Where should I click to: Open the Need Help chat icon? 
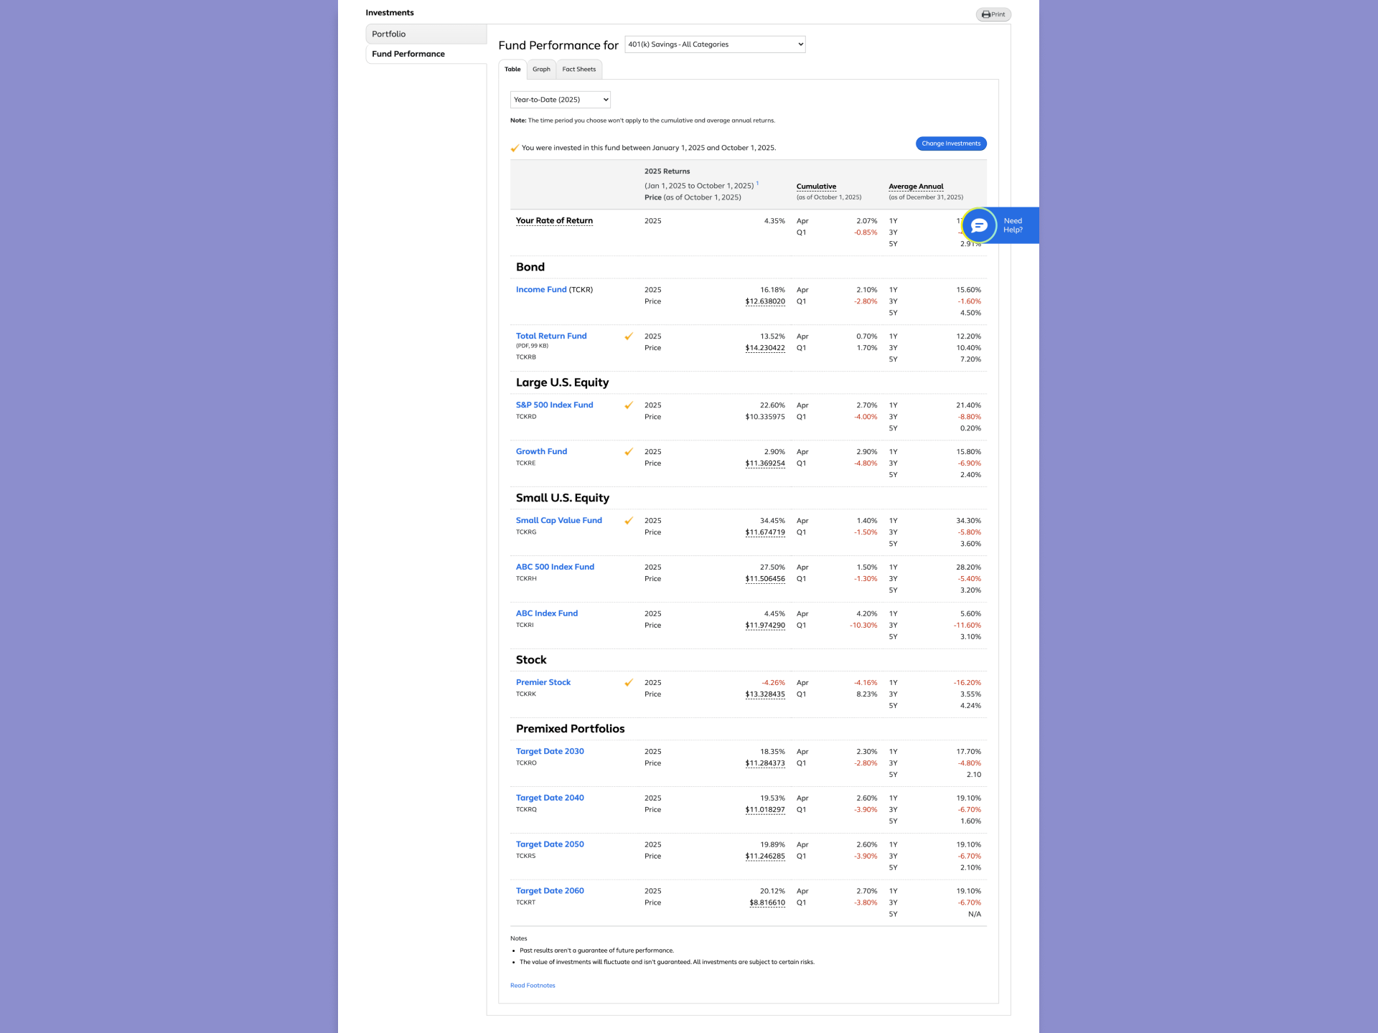click(x=979, y=225)
